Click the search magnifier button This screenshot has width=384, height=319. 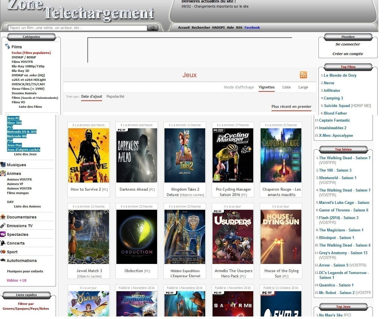click(x=153, y=28)
